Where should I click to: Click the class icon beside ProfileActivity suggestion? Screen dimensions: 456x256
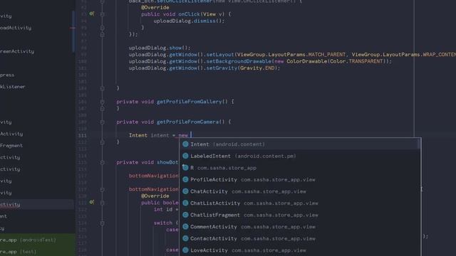click(x=185, y=180)
